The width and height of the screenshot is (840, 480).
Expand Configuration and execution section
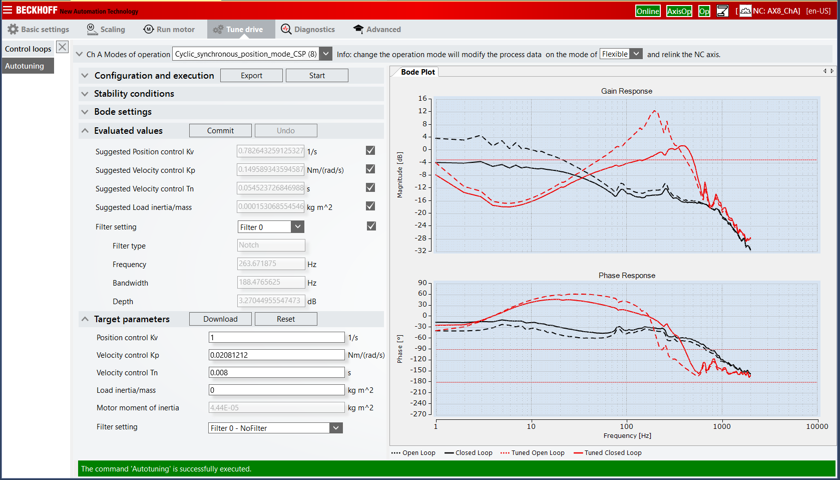click(85, 76)
